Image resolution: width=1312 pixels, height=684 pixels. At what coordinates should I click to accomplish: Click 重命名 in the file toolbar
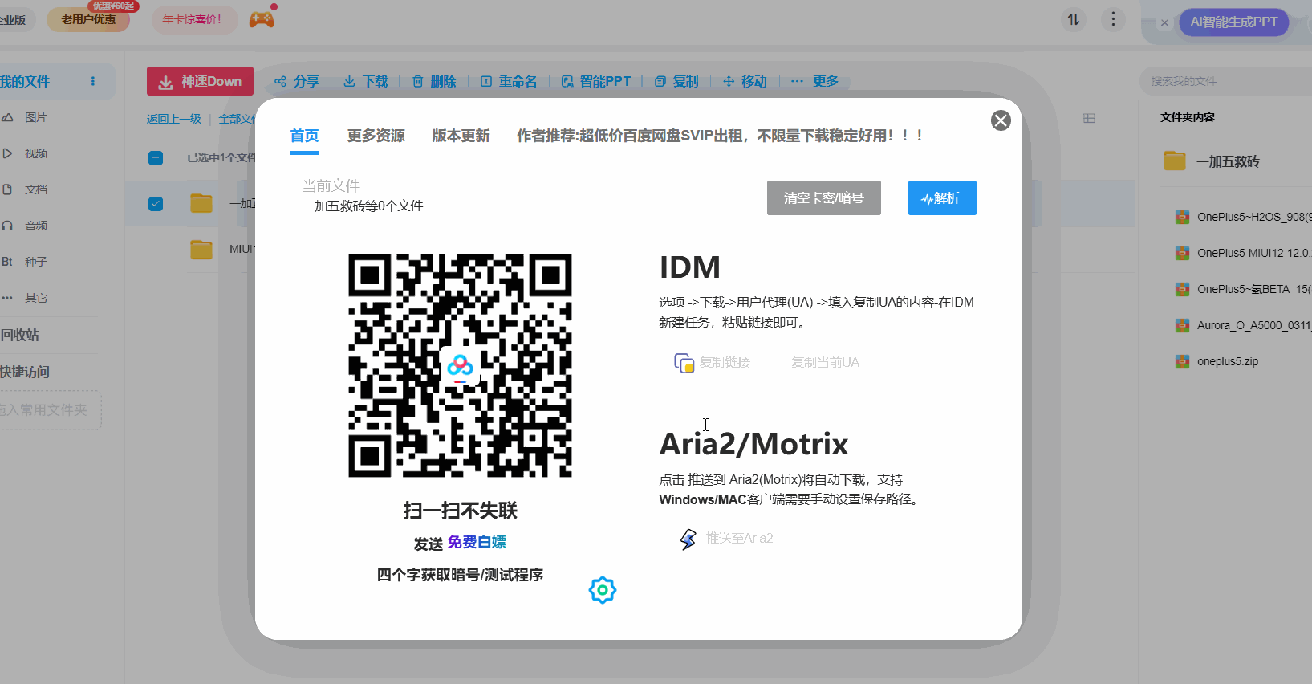point(509,81)
